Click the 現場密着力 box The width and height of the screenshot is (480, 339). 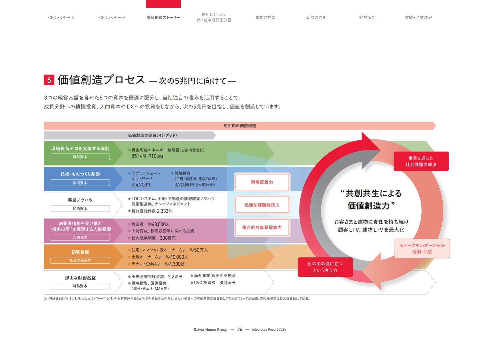pyautogui.click(x=262, y=182)
